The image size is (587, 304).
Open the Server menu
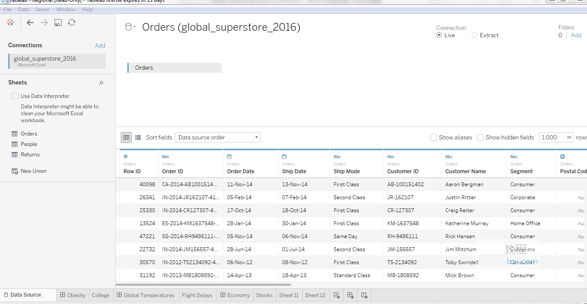(42, 10)
